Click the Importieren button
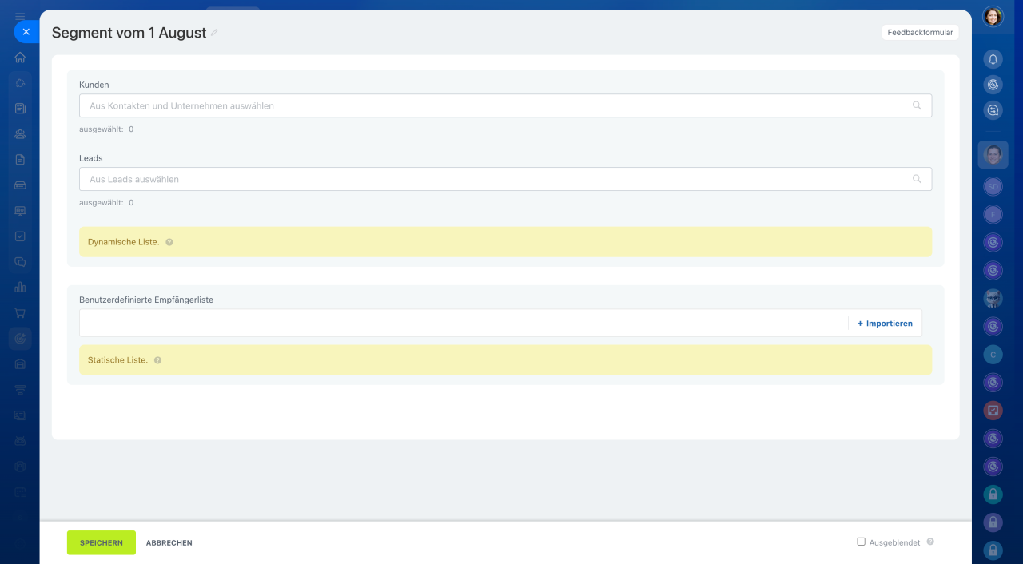1023x564 pixels. coord(885,324)
